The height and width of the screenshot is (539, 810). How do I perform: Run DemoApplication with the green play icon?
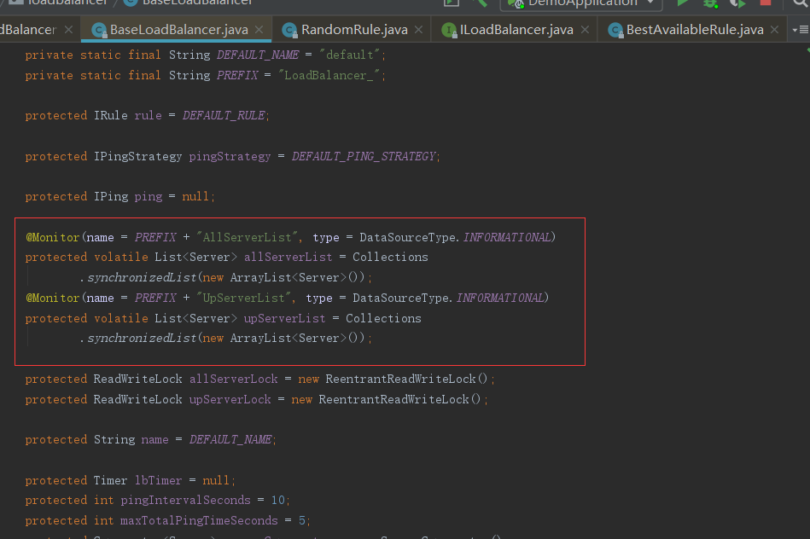pos(683,3)
